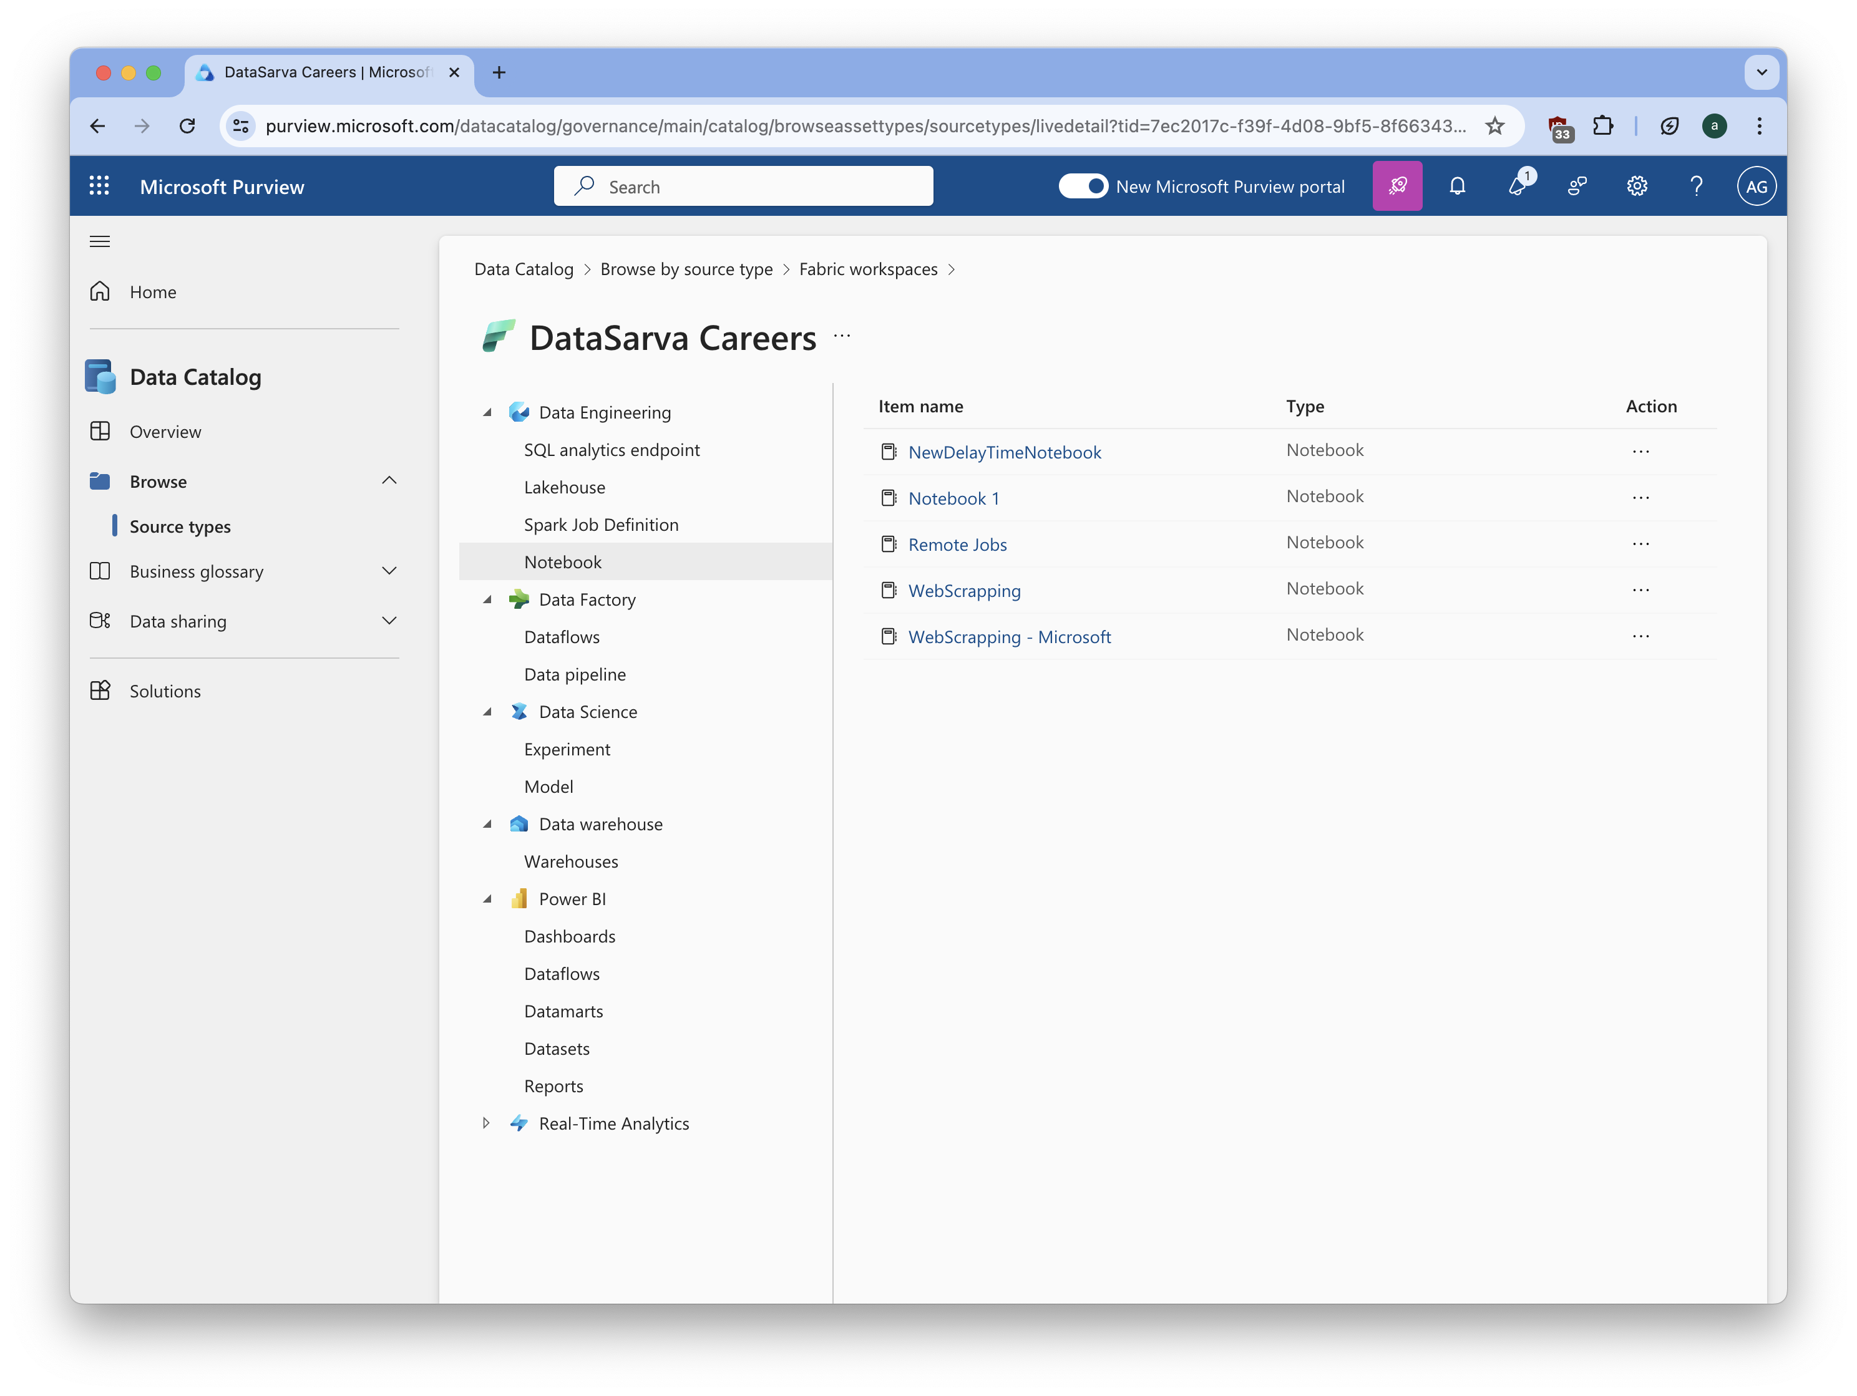Navigate to Fabric workspaces breadcrumb
Screen dimensions: 1857x1396
pos(868,269)
